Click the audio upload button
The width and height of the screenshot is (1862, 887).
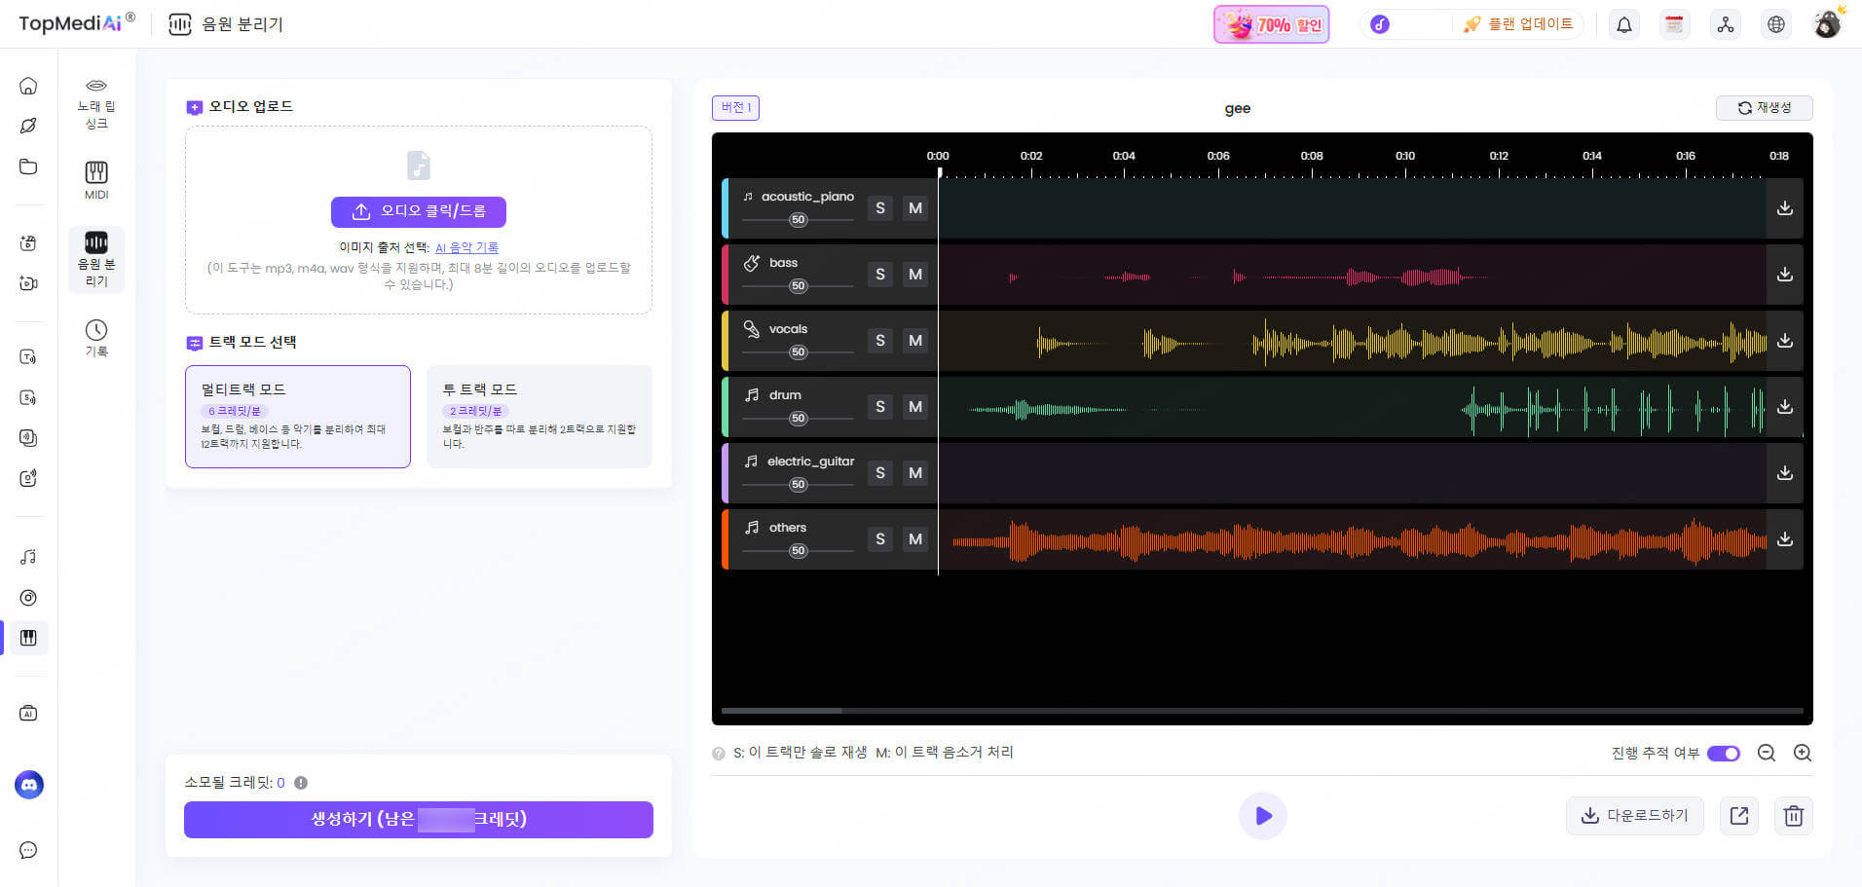click(419, 211)
